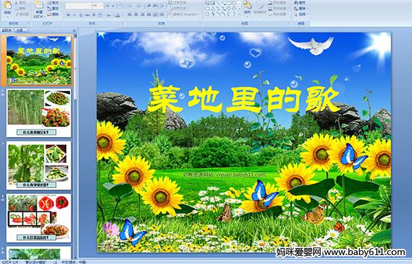Open the font name dropdown
The image size is (412, 264).
pos(90,5)
